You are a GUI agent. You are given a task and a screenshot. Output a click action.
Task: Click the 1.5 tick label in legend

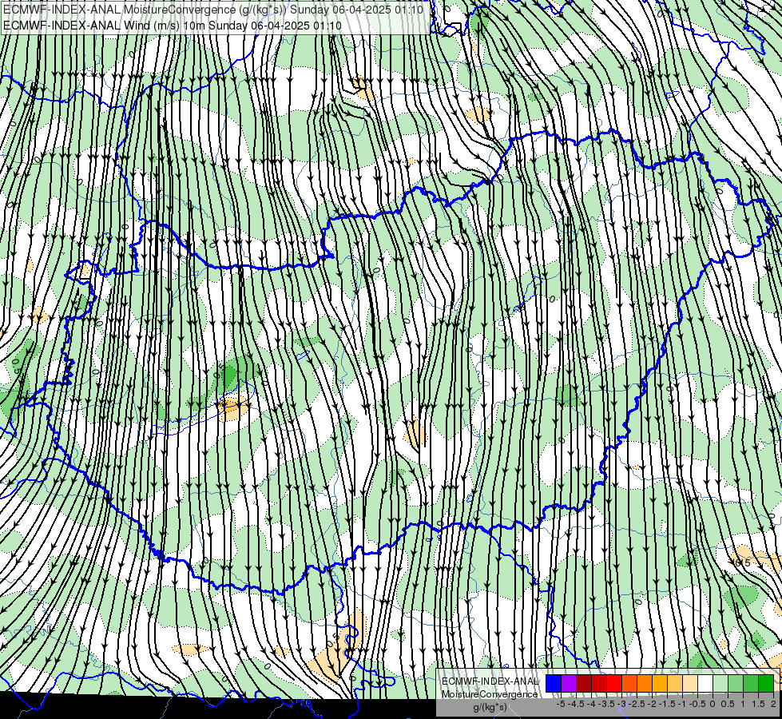coord(759,704)
